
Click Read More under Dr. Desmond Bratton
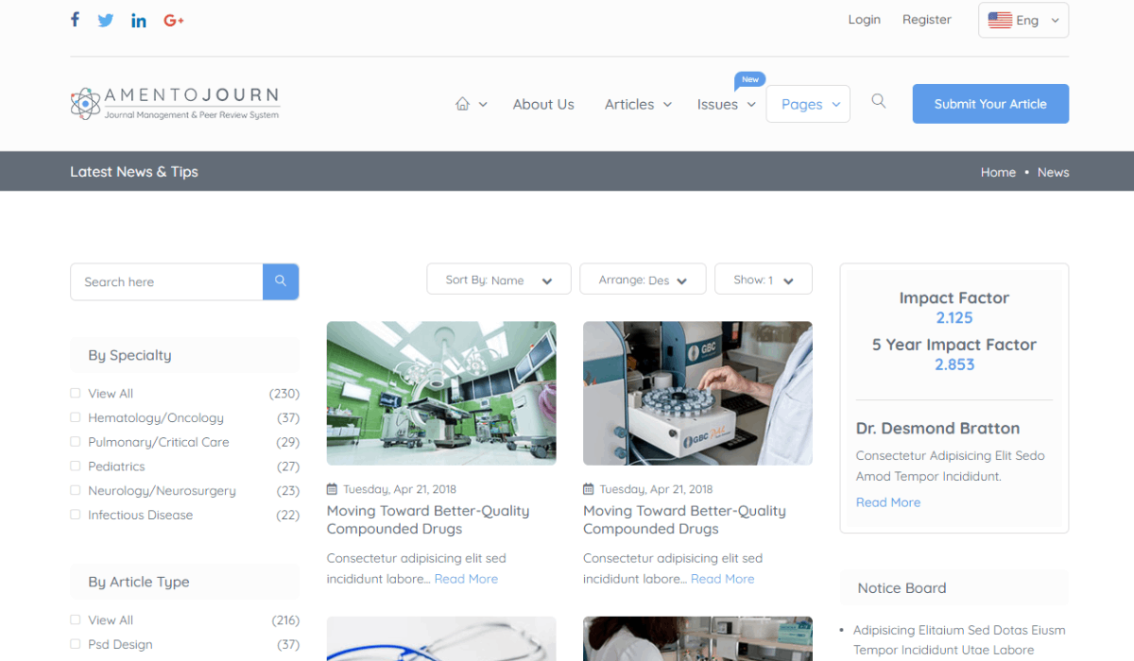888,502
